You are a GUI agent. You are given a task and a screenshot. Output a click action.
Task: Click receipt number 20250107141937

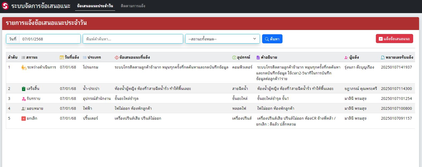[x=396, y=67]
